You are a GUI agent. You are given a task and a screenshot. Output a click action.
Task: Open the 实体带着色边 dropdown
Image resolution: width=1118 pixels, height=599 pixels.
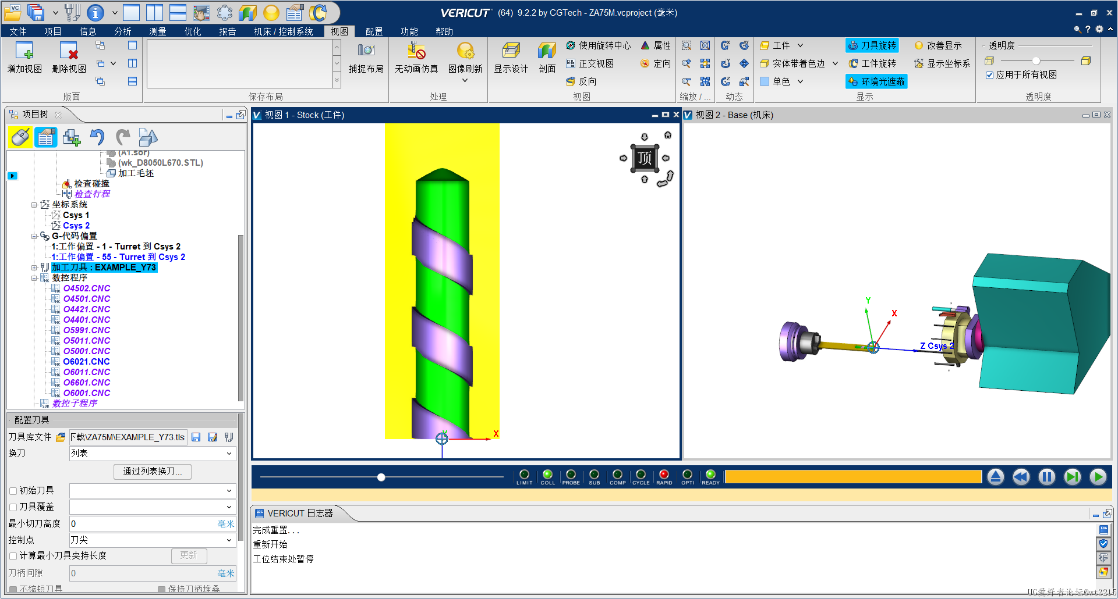pyautogui.click(x=835, y=63)
